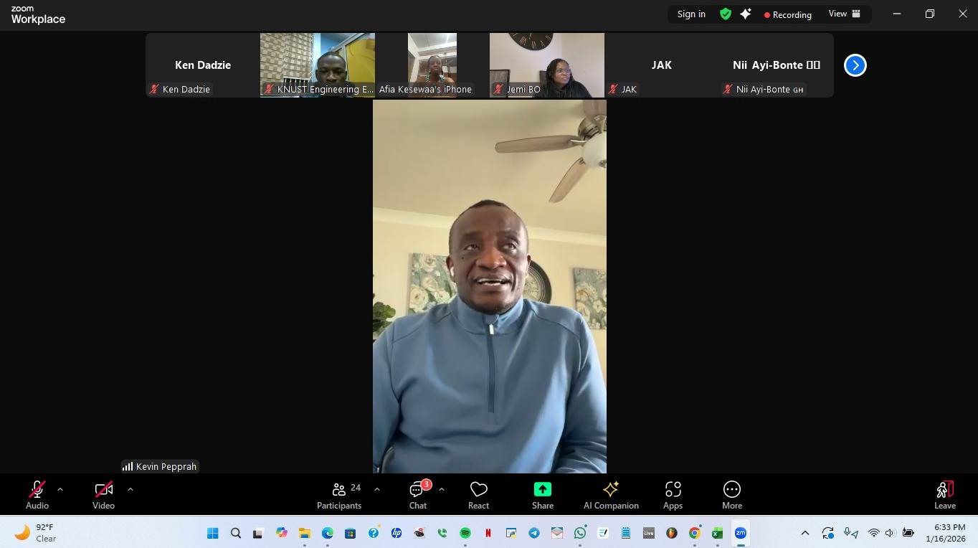Open the Apps panel icon

point(673,494)
